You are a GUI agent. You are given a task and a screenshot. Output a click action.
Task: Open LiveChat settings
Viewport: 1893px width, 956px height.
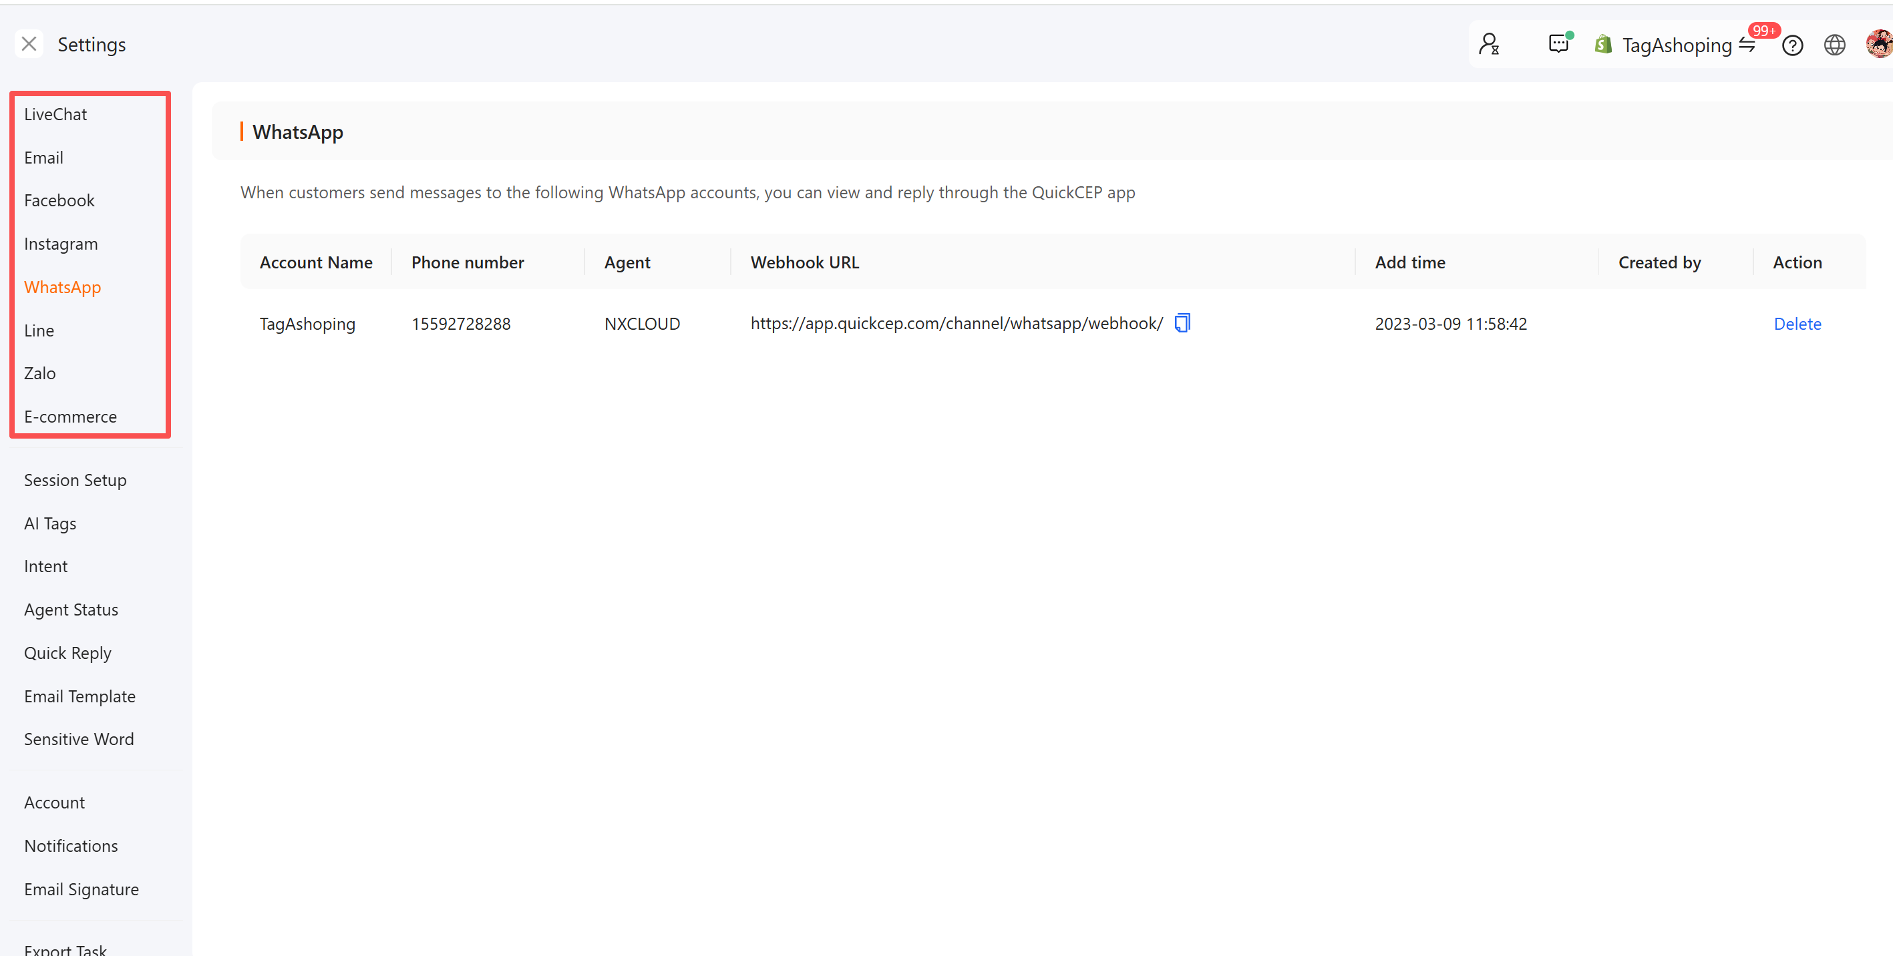[55, 115]
